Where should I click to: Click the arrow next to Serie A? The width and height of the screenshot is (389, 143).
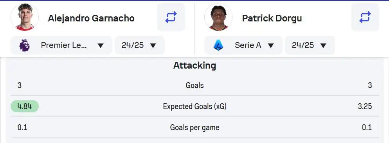click(271, 46)
